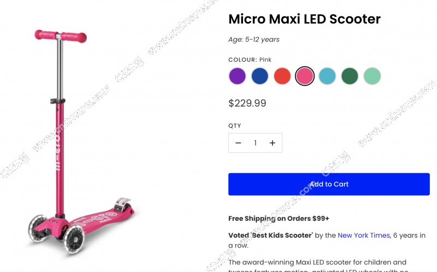Switch to the light blue colour

tap(327, 76)
